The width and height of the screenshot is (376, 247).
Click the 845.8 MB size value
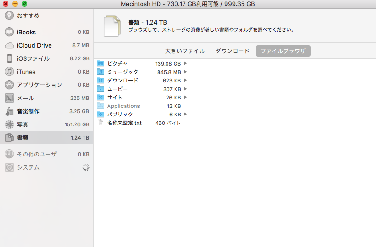[x=169, y=72]
